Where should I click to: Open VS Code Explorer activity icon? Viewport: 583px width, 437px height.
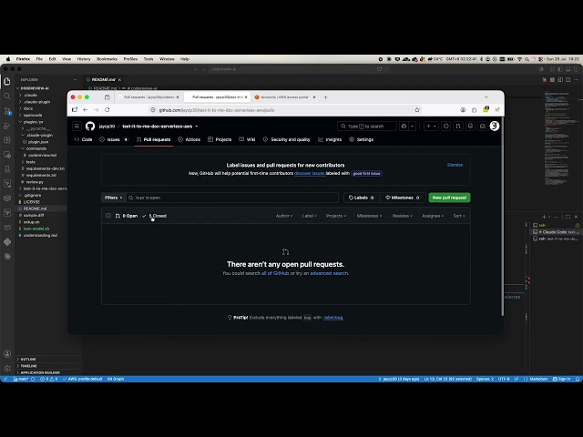click(7, 81)
